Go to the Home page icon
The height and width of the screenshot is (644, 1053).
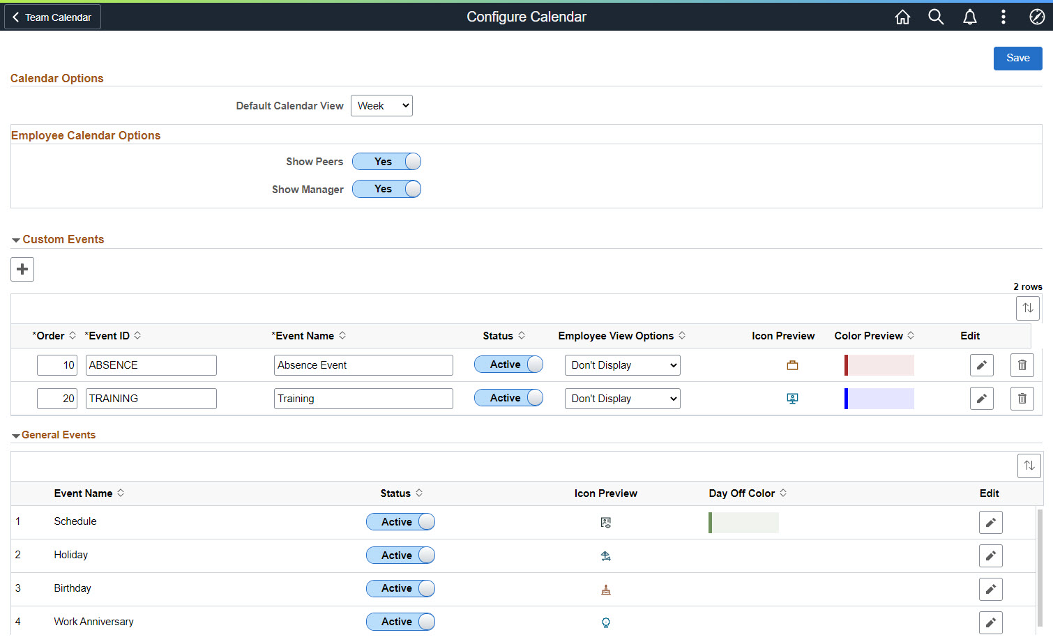coord(902,17)
